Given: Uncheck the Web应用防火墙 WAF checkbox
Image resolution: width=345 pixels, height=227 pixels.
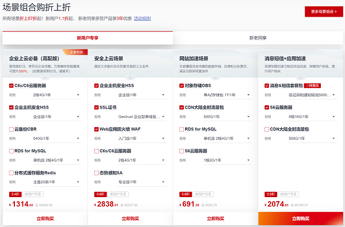Looking at the screenshot, I should (97, 129).
